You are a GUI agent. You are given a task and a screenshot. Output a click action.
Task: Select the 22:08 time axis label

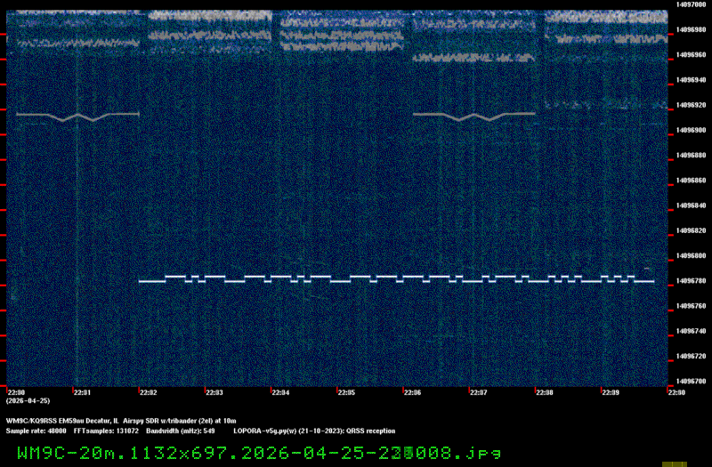tap(545, 392)
